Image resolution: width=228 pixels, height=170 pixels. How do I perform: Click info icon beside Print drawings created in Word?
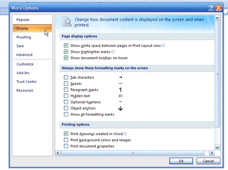pyautogui.click(x=125, y=134)
